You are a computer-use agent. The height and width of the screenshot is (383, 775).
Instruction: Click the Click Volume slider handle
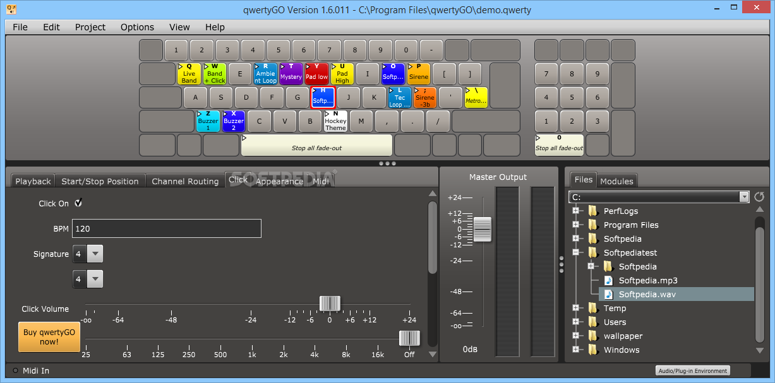coord(330,303)
